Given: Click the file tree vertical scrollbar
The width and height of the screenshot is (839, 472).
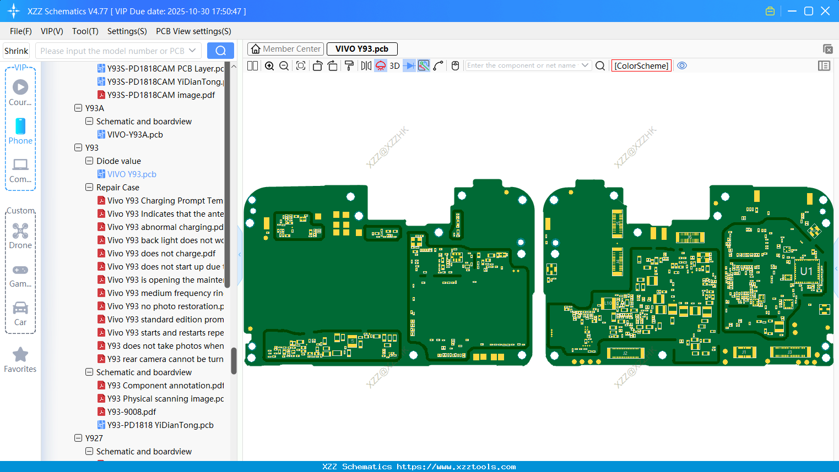Looking at the screenshot, I should 234,360.
